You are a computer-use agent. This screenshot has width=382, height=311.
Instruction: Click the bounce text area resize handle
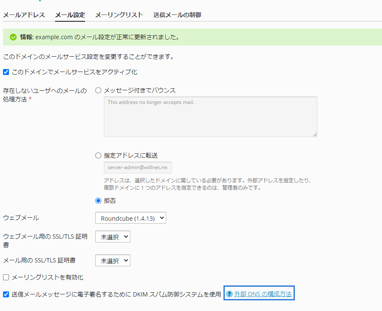(x=315, y=135)
